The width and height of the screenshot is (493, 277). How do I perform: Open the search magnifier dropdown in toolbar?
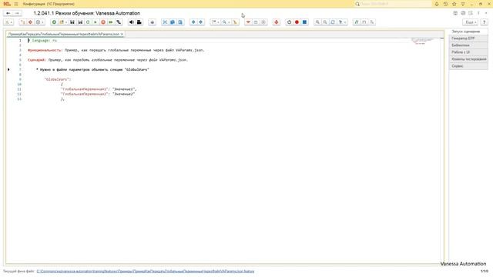pos(226,22)
